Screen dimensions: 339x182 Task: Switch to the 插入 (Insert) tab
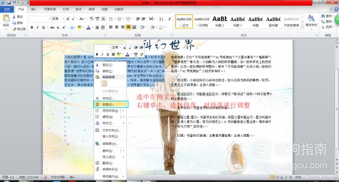pos(34,9)
